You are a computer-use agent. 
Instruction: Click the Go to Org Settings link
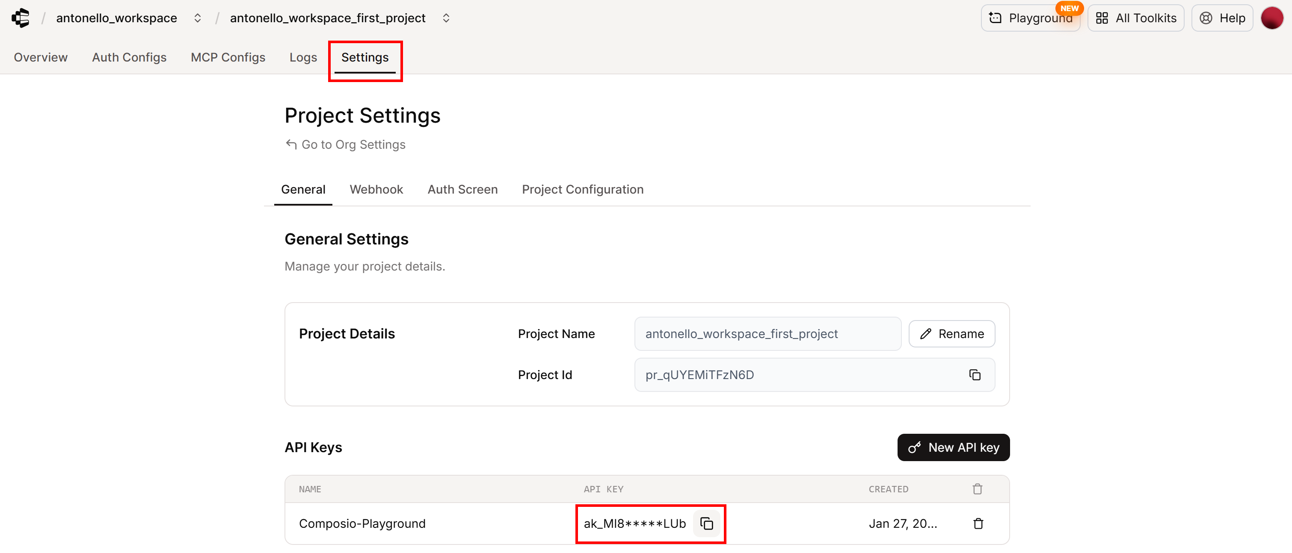353,144
